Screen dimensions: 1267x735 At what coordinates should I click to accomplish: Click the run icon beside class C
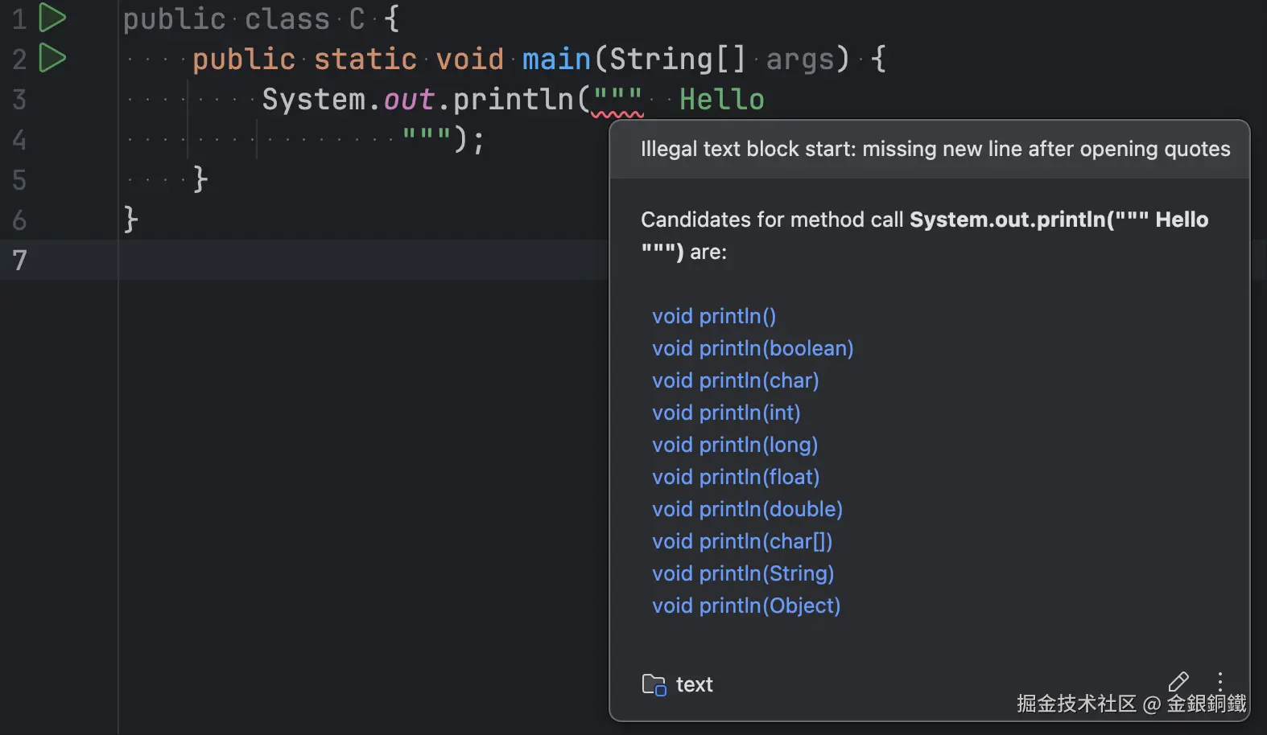52,18
